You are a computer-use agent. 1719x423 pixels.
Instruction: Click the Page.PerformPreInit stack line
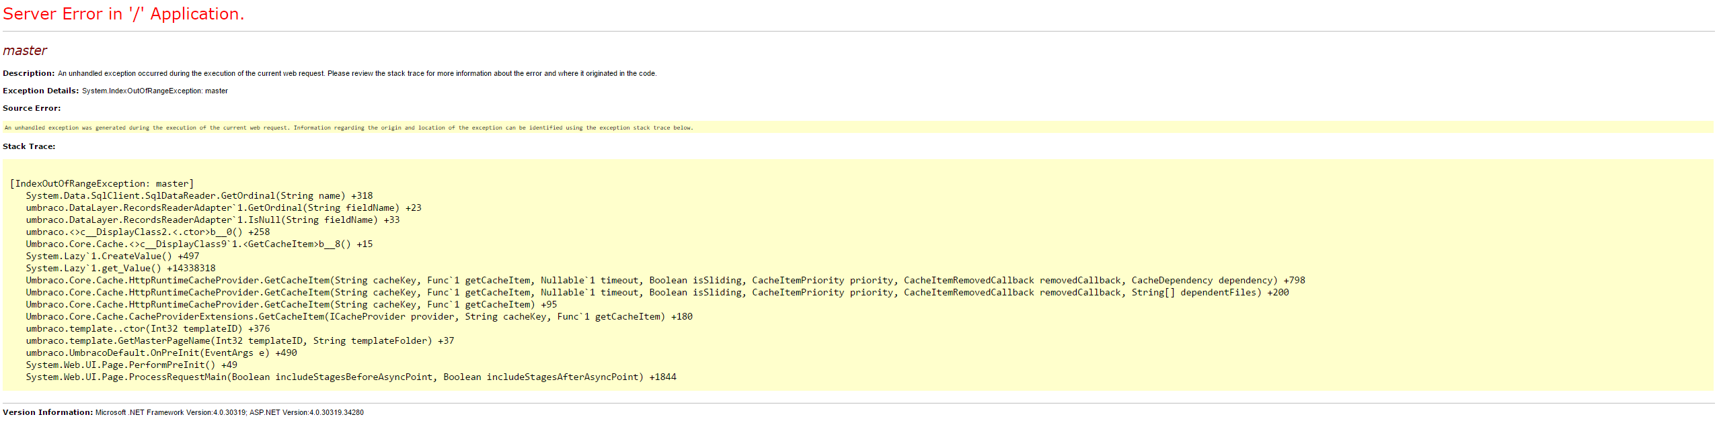click(x=131, y=365)
